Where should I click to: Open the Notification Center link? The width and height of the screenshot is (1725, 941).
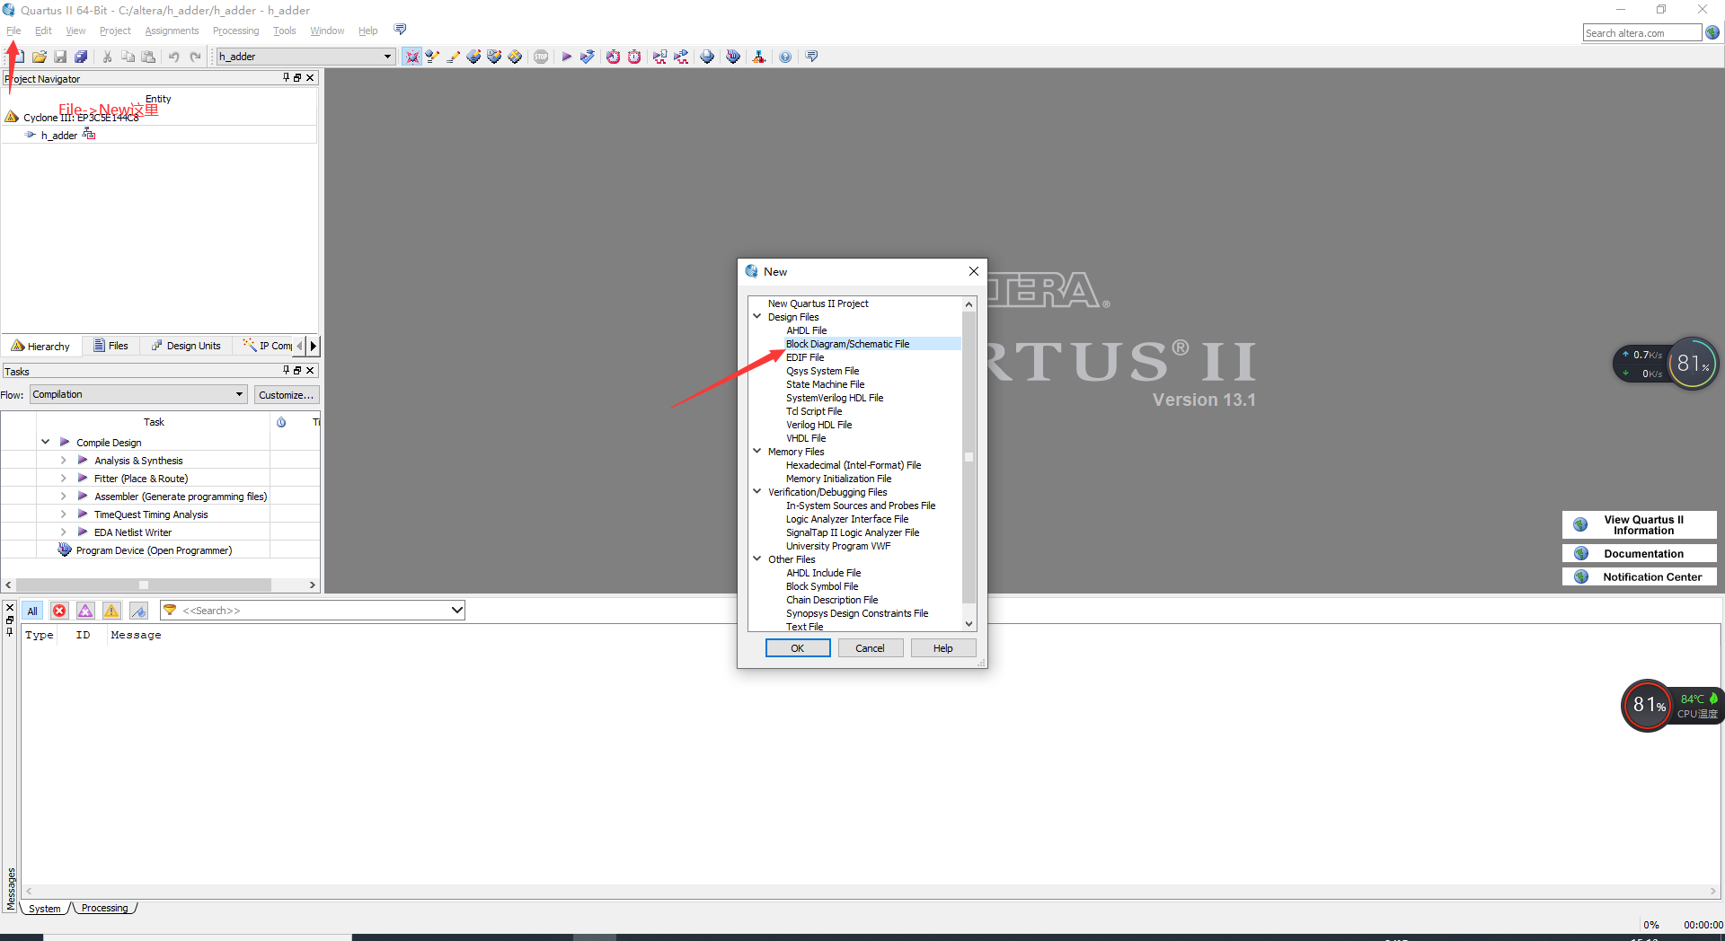point(1639,577)
